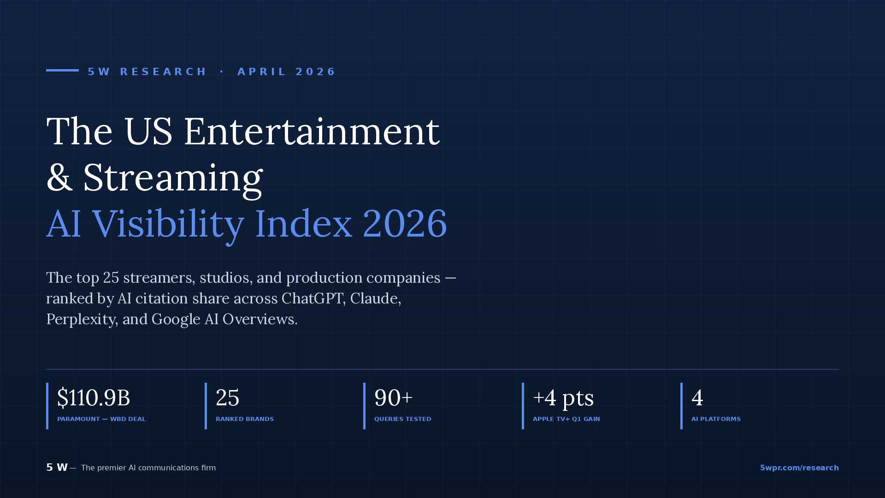Select the '25' value above RANKED BRANDS
This screenshot has width=885, height=498.
(x=228, y=397)
